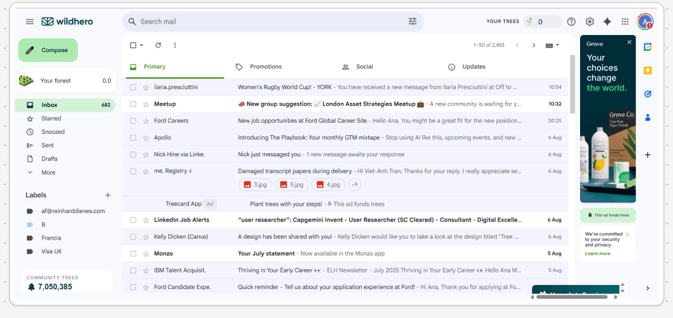
Task: Click the wildhero logo
Action: 67,22
